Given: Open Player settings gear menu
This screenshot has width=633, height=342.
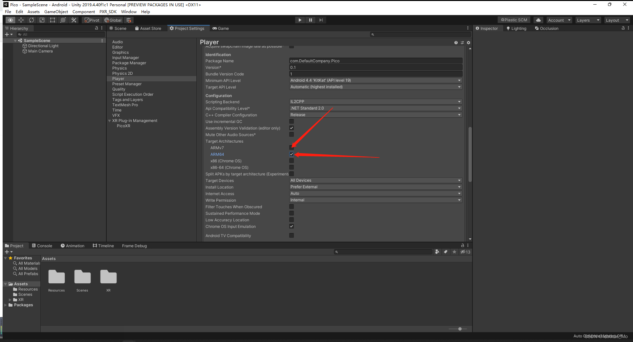Looking at the screenshot, I should 469,43.
